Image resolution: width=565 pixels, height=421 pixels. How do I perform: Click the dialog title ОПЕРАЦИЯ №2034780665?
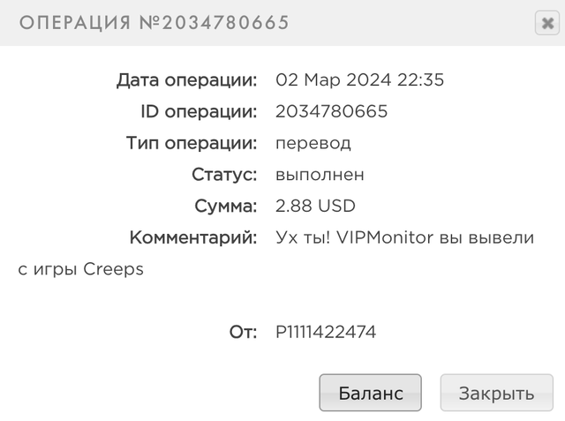154,23
